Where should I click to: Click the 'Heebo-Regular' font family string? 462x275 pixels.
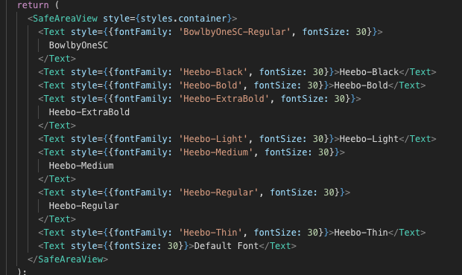218,192
